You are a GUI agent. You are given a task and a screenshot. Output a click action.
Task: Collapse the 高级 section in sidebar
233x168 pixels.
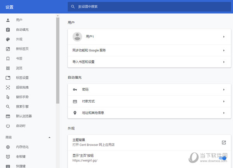(x=49, y=138)
